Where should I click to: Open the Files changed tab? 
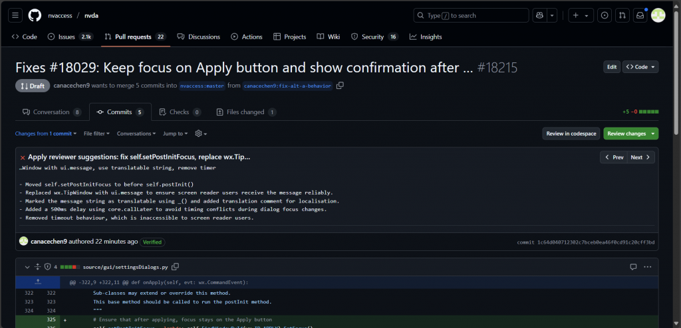pyautogui.click(x=246, y=112)
